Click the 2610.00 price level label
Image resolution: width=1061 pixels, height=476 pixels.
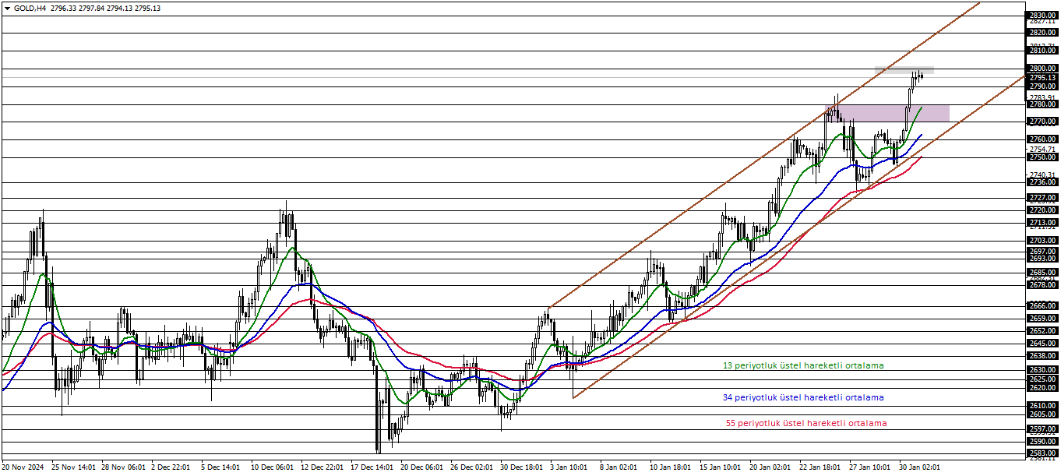[1042, 406]
